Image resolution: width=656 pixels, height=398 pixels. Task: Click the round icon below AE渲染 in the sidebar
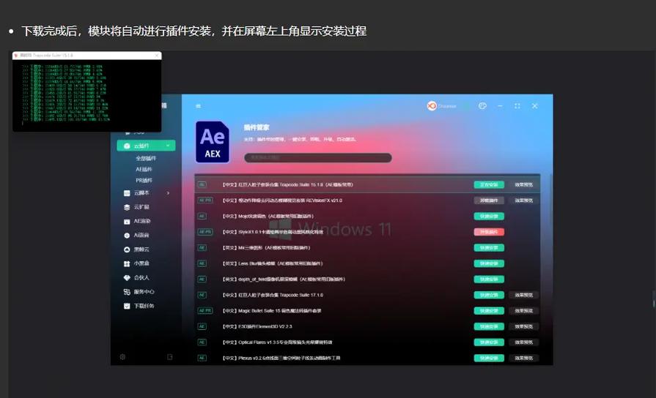[127, 236]
